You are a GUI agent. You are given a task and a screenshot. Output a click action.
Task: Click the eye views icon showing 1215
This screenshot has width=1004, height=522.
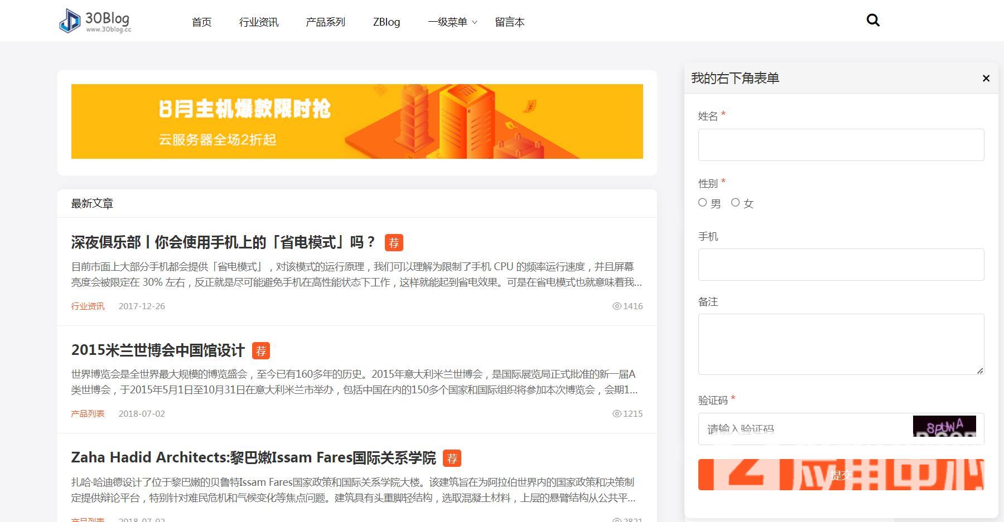coord(616,414)
